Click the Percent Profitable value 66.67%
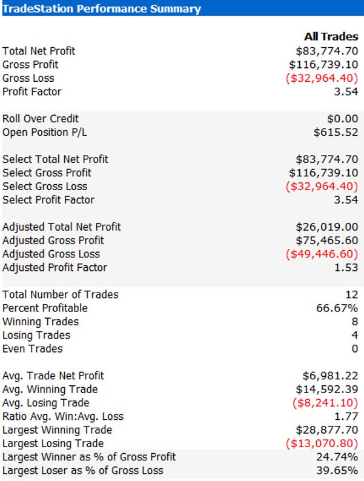Image resolution: width=364 pixels, height=481 pixels. click(337, 308)
